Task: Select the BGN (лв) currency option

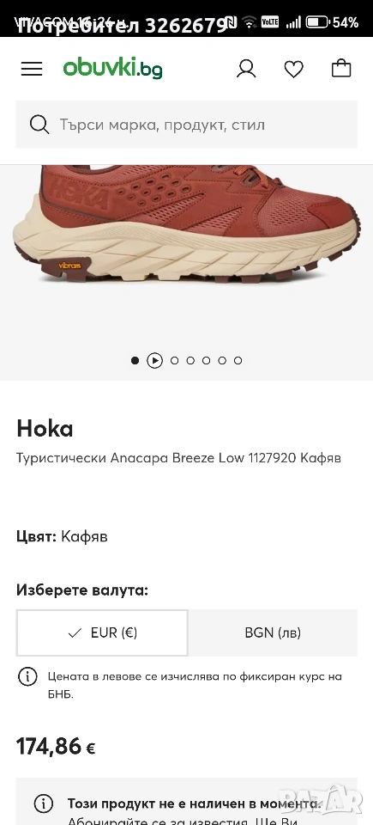Action: 273,633
